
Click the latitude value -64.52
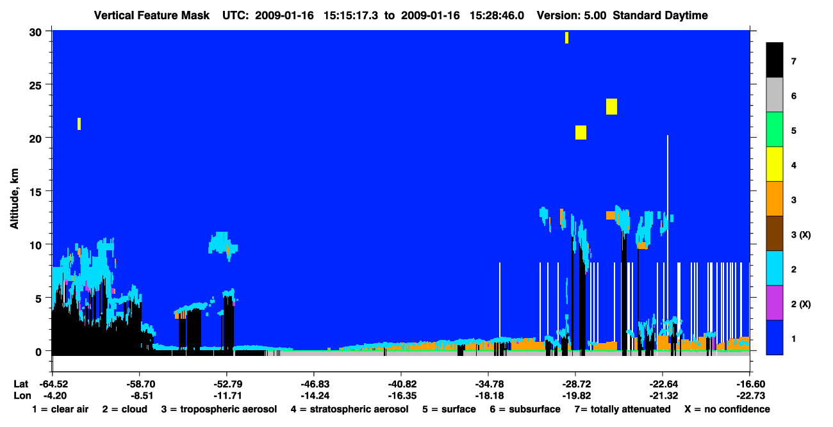pyautogui.click(x=54, y=384)
